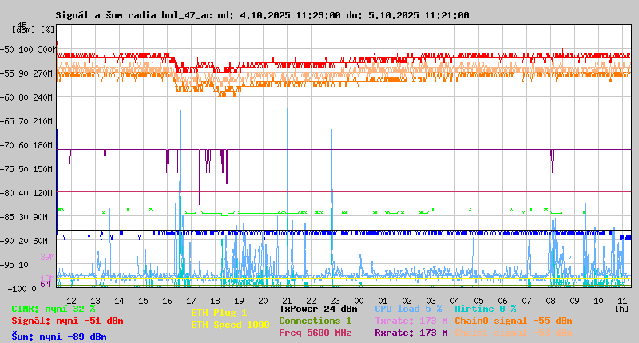Click the '-95 10' y-axis label
639x343 pixels.
pos(14,265)
